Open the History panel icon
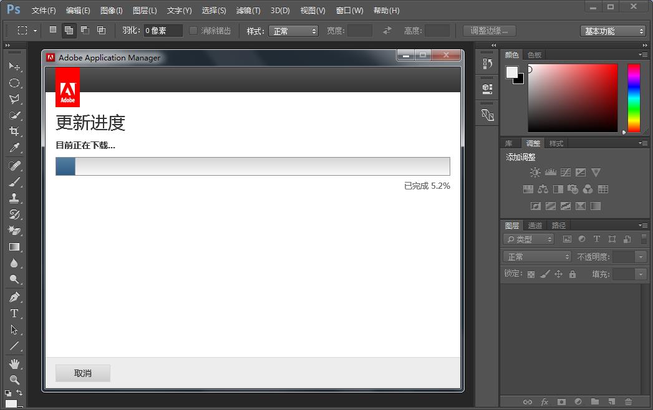This screenshot has height=410, width=653. 487,64
